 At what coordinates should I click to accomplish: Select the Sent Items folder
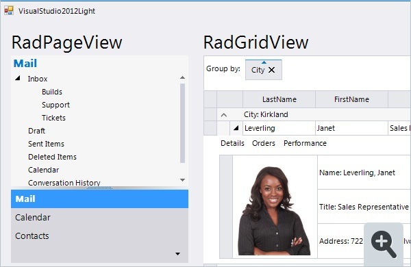pos(46,144)
